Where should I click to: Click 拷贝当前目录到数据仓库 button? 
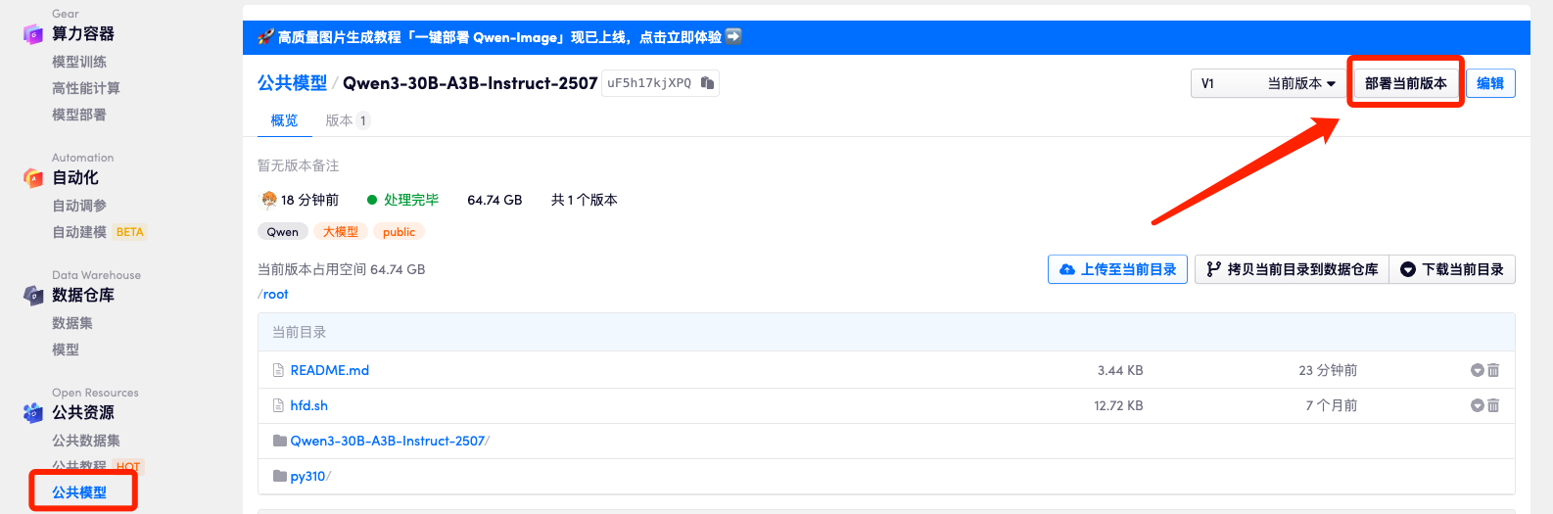(1293, 269)
